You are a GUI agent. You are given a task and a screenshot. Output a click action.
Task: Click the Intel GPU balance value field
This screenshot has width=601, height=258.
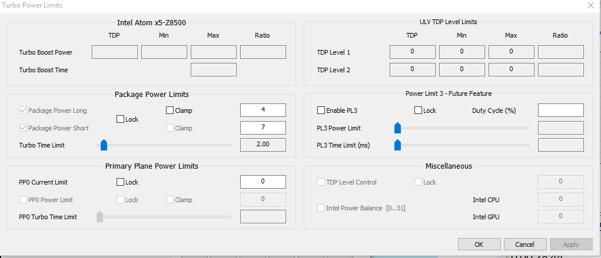tap(561, 217)
